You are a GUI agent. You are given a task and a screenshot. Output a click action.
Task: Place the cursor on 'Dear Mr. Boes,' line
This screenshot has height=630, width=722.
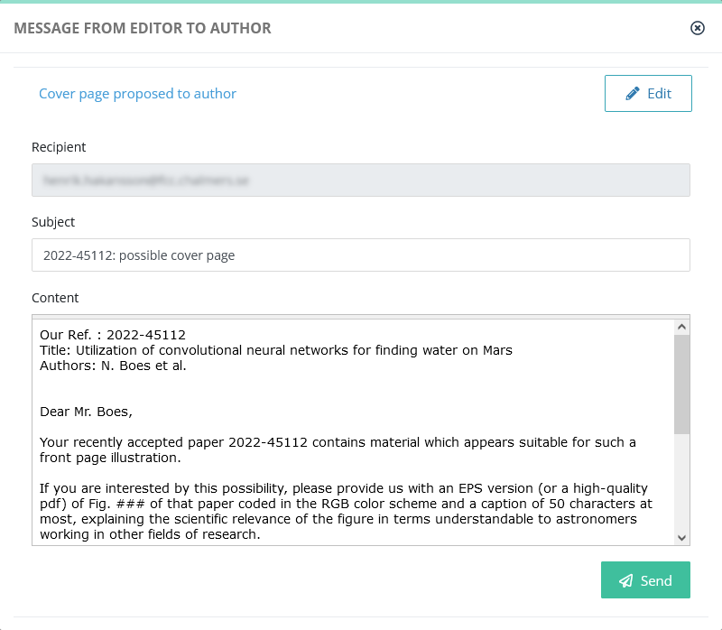click(x=86, y=412)
